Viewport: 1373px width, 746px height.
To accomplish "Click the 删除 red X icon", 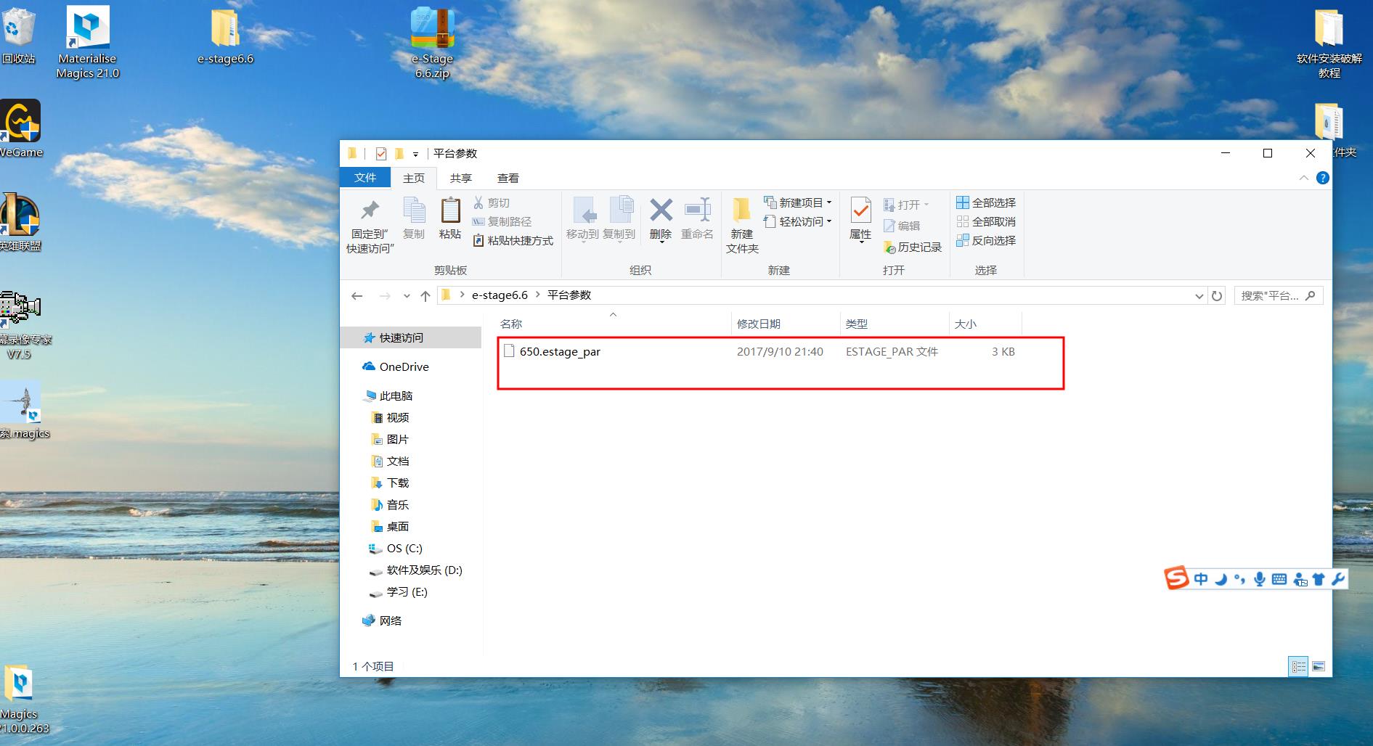I will 660,211.
